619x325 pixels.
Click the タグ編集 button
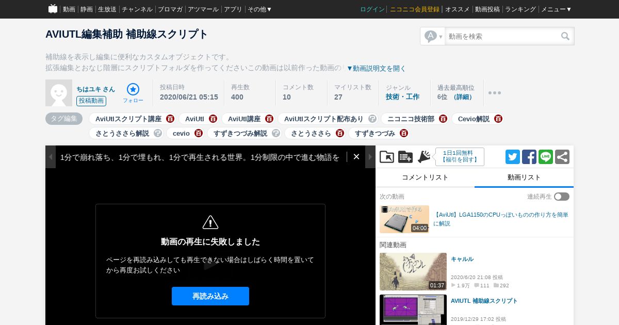[64, 119]
